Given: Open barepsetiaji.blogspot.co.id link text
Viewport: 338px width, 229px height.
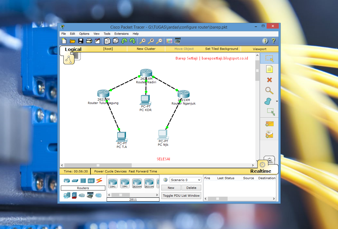Looking at the screenshot, I should (225, 58).
